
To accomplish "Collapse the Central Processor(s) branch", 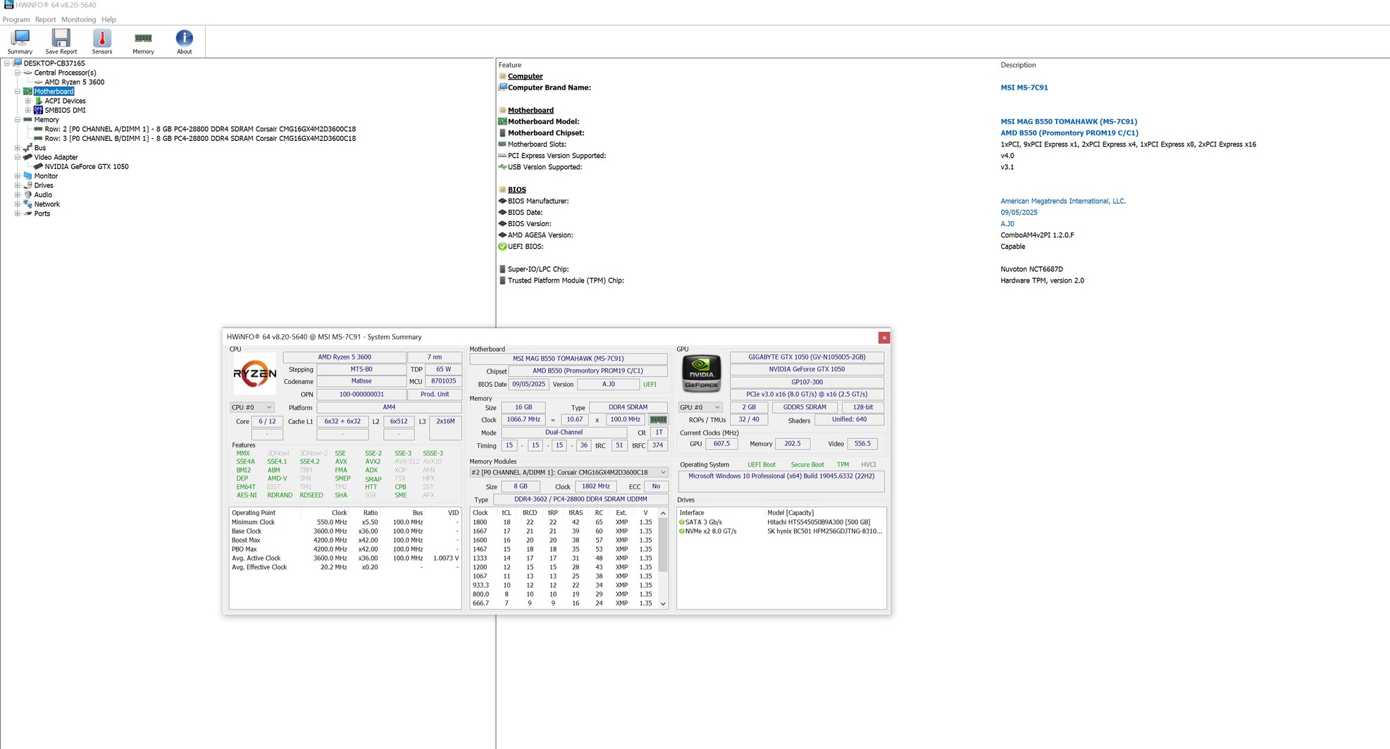I will (18, 73).
